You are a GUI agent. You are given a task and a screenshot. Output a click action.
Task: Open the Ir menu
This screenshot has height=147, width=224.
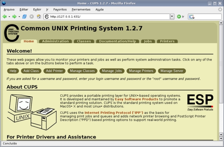[47, 10]
